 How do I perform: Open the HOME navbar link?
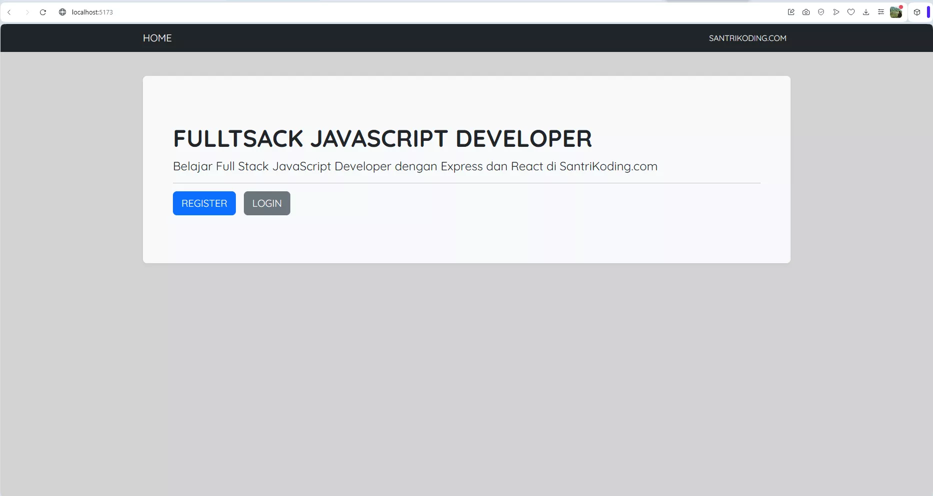pos(157,38)
